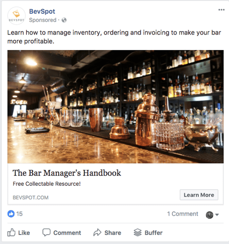The width and height of the screenshot is (229, 244).
Task: Click the BEVSPOT.COM domain link
Action: 31,198
